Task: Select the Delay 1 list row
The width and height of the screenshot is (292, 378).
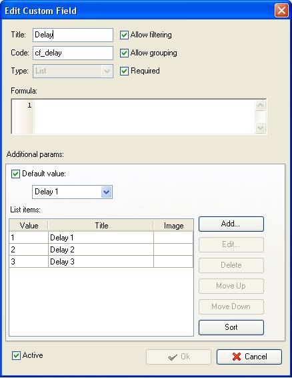Action: pyautogui.click(x=101, y=238)
